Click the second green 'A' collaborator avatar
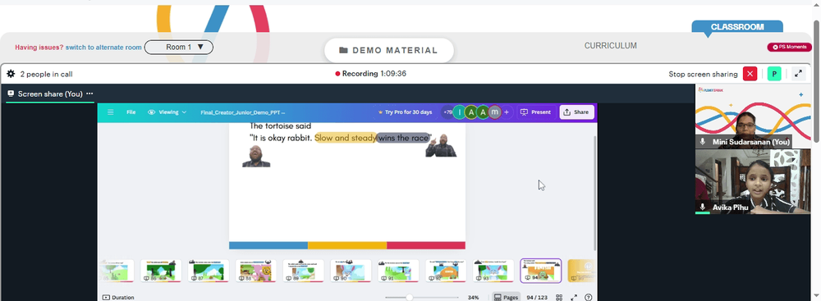 click(483, 112)
